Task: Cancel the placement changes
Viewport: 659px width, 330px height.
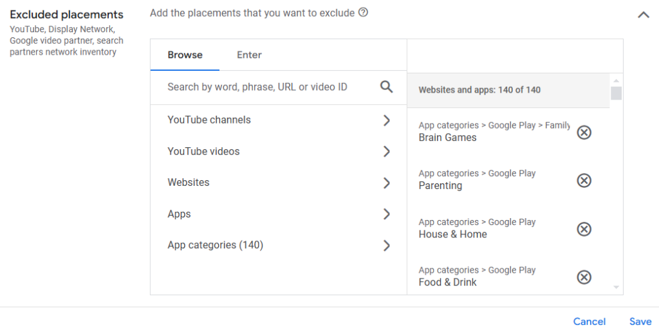Action: click(589, 322)
